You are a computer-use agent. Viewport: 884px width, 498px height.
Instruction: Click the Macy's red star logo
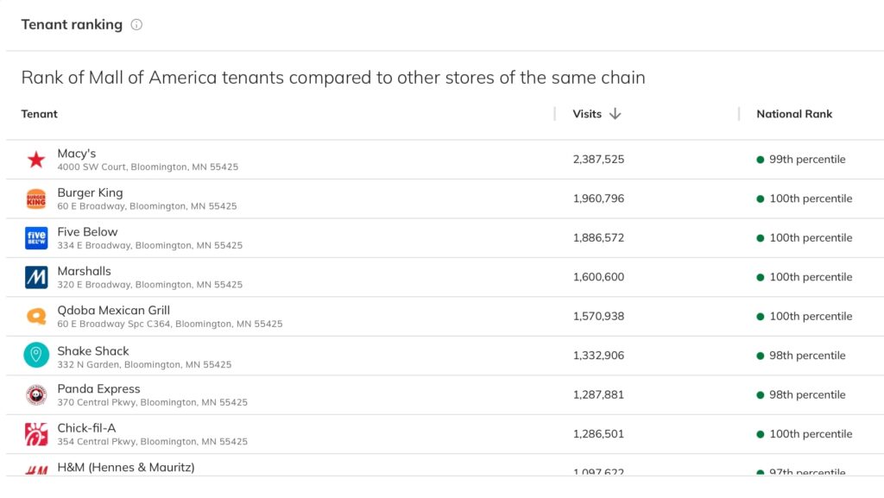[x=35, y=159]
